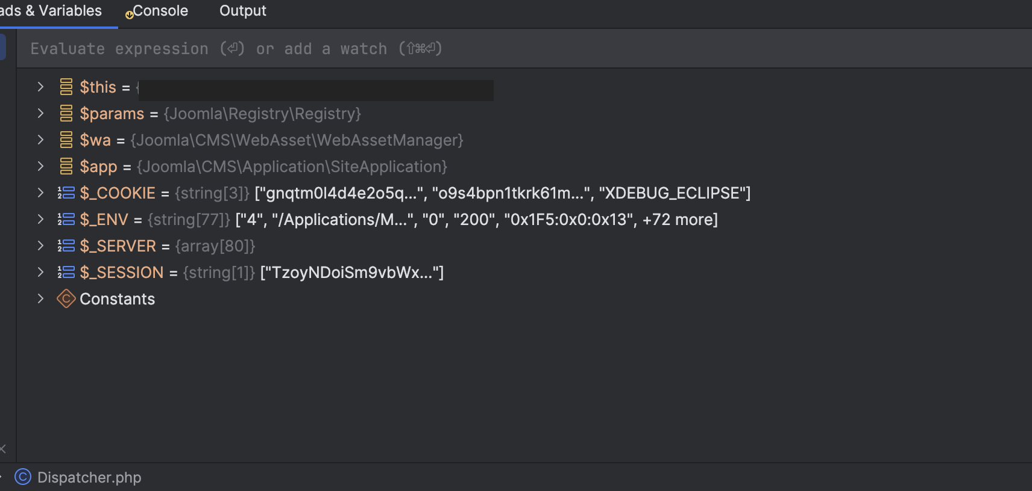1032x491 pixels.
Task: Switch to the Threads & Variables tab
Action: pos(51,11)
